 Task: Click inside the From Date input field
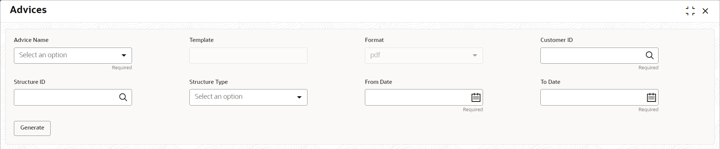417,97
